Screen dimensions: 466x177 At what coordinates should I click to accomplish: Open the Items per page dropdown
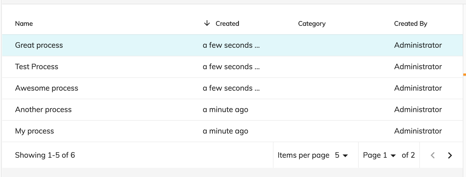tap(341, 155)
